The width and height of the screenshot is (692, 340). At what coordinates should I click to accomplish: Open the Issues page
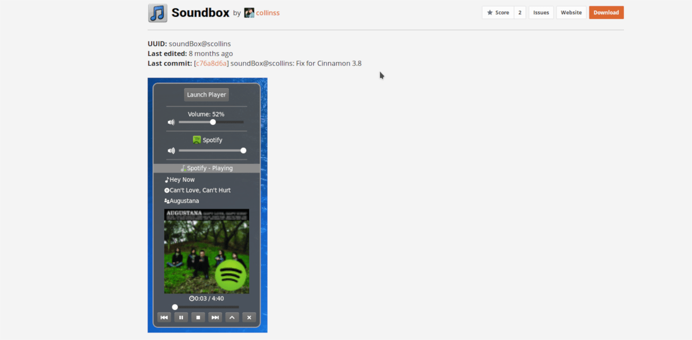pyautogui.click(x=541, y=13)
